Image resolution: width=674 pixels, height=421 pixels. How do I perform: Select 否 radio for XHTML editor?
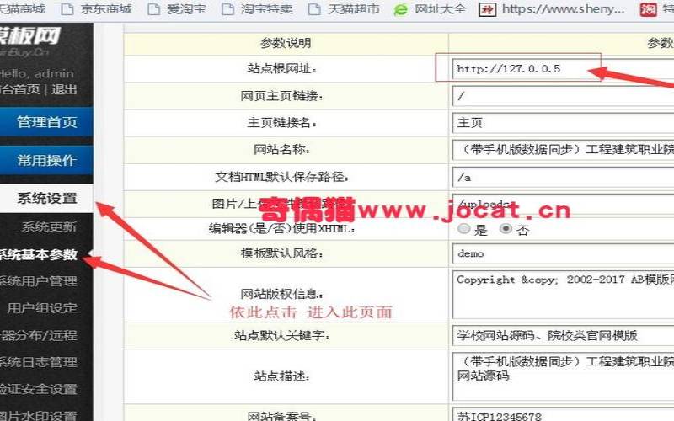[505, 228]
